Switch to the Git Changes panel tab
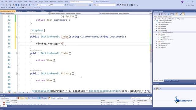196x110 pixels. [168, 81]
